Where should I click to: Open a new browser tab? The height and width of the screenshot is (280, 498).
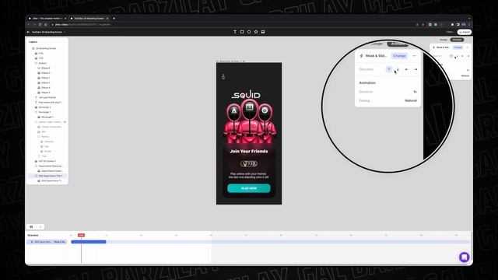[114, 19]
